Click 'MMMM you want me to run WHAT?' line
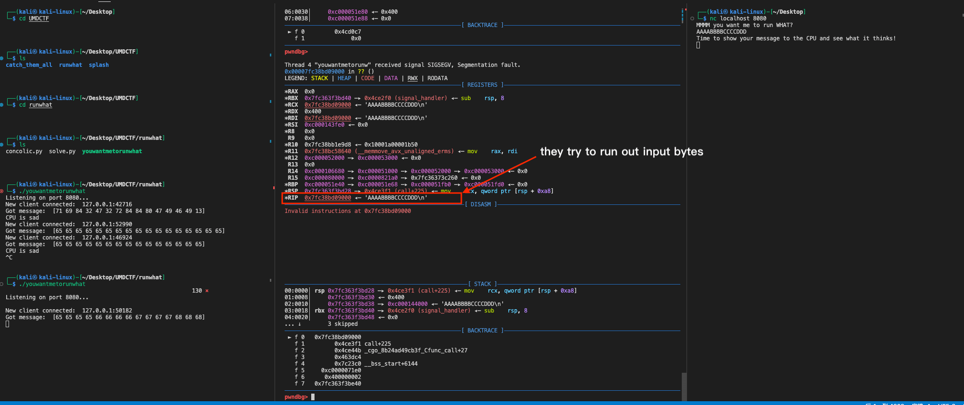This screenshot has width=964, height=405. pyautogui.click(x=744, y=25)
